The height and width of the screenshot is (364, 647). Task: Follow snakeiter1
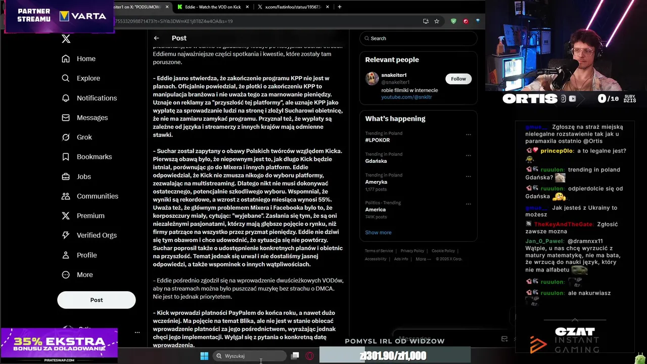point(458,79)
